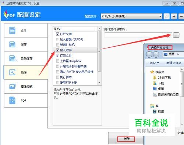Remove profile with minus button
Viewport: 184px width, 145px height.
[x=181, y=16]
